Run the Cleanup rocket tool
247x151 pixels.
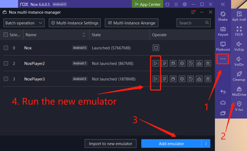click(x=239, y=76)
